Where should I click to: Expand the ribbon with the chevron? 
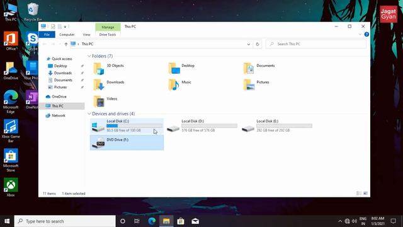[360, 34]
